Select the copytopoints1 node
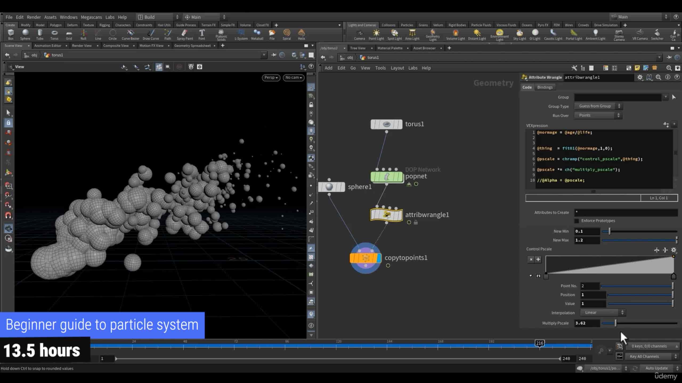Screen dimensions: 682x383 [365, 258]
